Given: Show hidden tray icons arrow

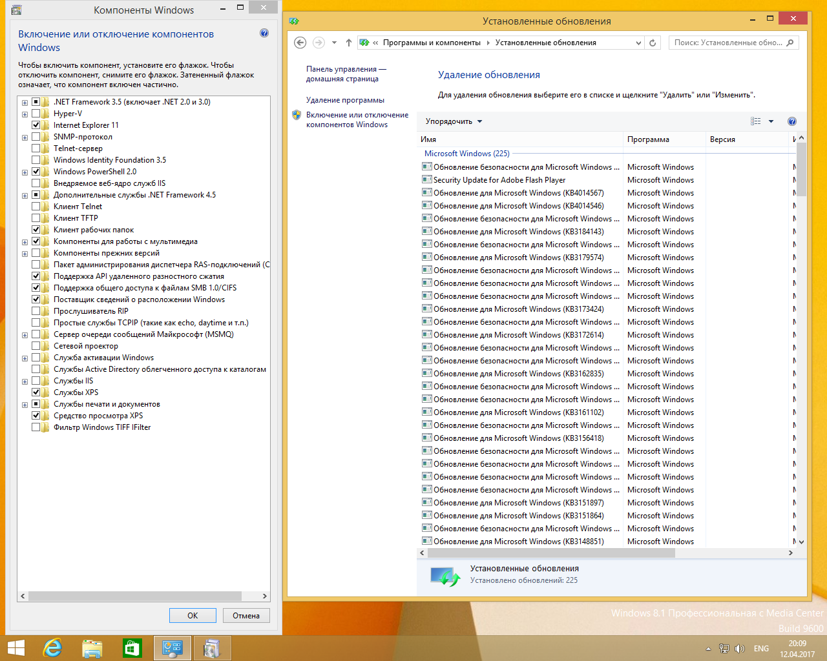Looking at the screenshot, I should (708, 649).
